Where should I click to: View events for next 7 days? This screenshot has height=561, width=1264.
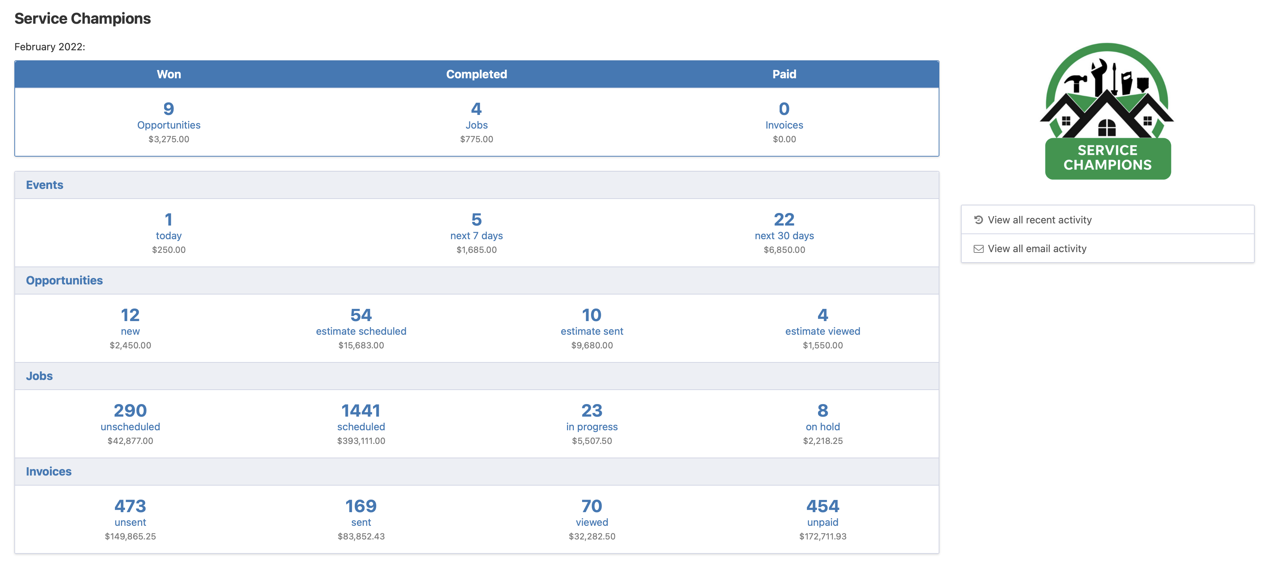477,227
